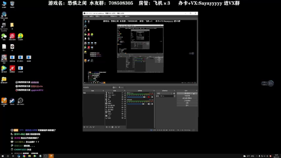The height and width of the screenshot is (158, 281).
Task: Open the first mixer channel's gear settings
Action: point(152,97)
